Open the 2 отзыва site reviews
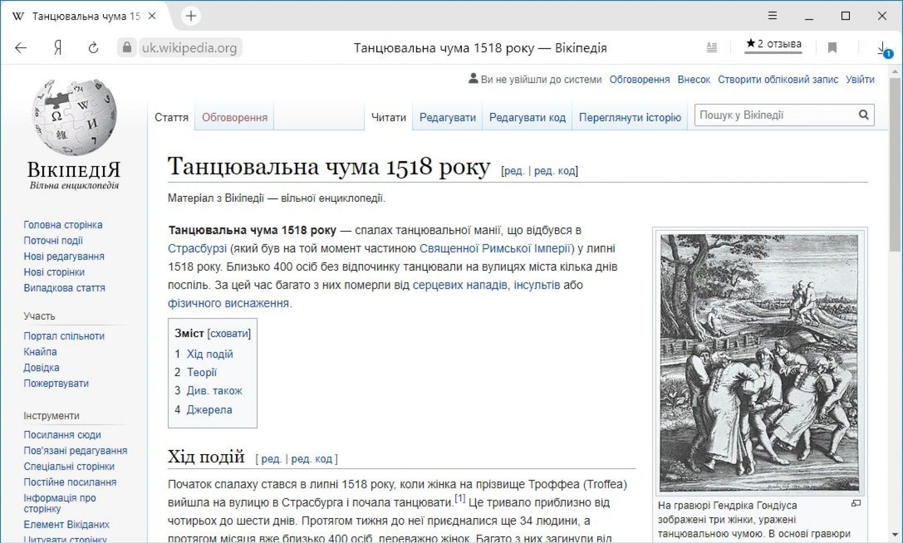Image resolution: width=903 pixels, height=543 pixels. [x=773, y=44]
